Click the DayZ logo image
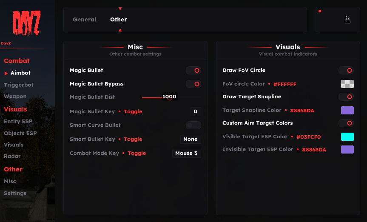The height and width of the screenshot is (222, 367). point(26,23)
